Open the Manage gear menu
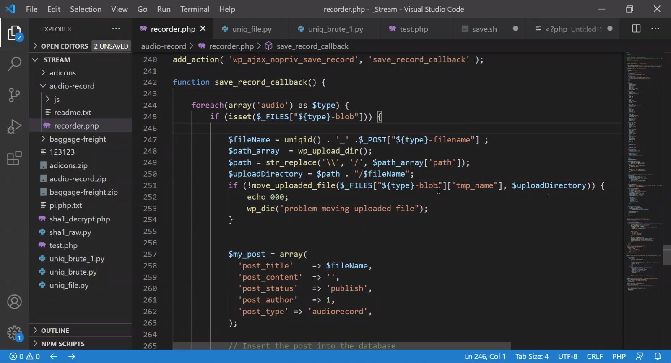The width and height of the screenshot is (671, 363). point(14,333)
